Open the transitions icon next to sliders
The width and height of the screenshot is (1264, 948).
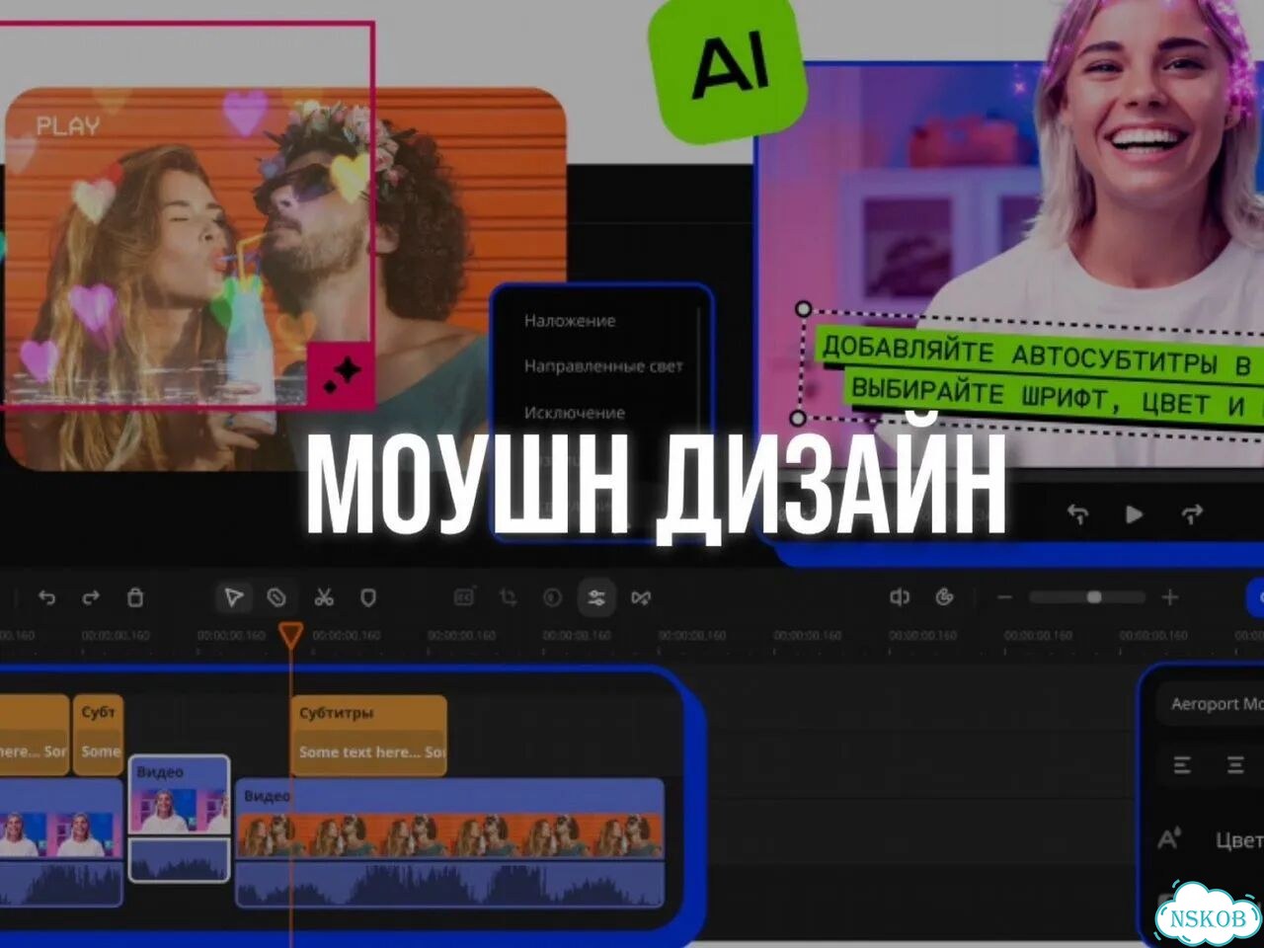641,597
